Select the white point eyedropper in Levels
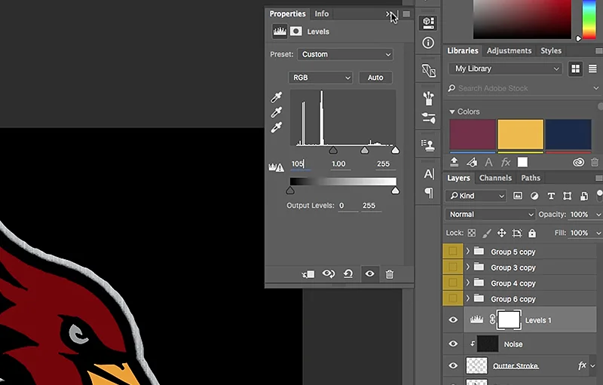Viewport: 603px width, 385px height. [276, 127]
